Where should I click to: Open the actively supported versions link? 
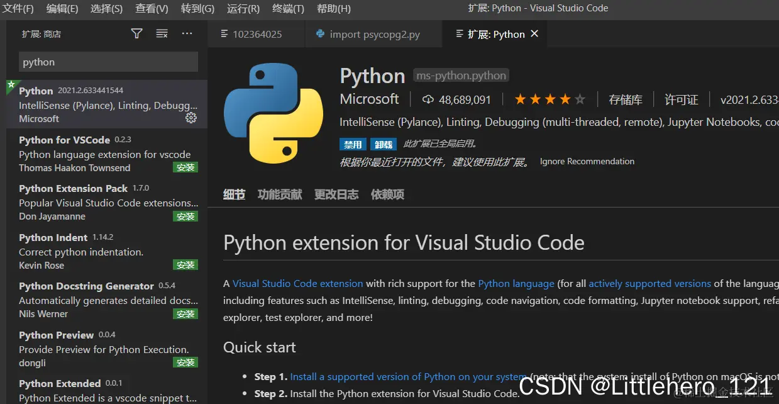click(x=649, y=284)
